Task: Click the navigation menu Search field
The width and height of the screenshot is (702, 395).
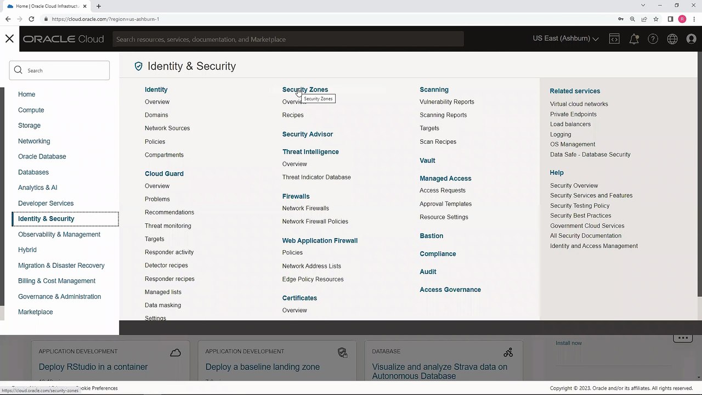Action: (59, 70)
